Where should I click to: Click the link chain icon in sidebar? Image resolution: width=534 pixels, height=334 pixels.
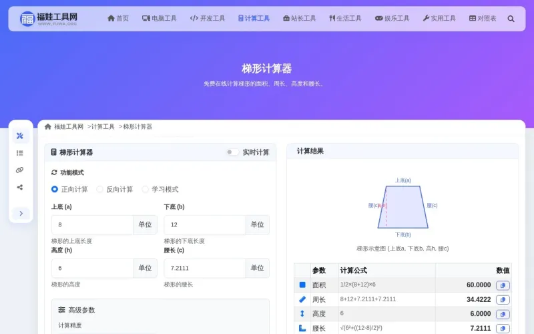(20, 170)
